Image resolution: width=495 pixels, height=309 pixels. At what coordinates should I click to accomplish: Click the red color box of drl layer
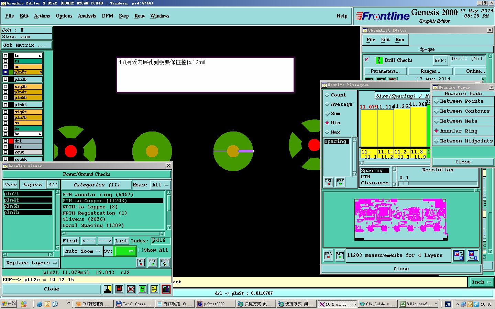click(x=11, y=141)
